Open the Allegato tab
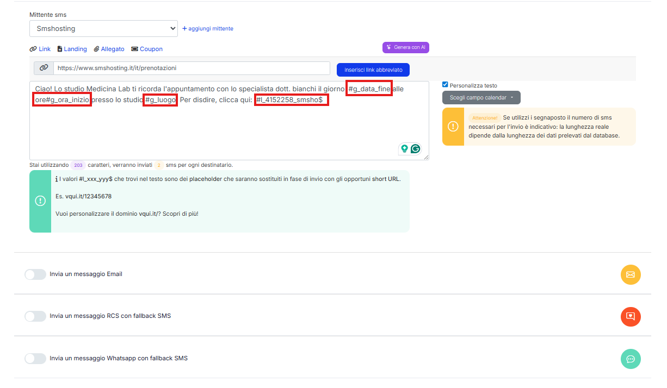 [109, 49]
